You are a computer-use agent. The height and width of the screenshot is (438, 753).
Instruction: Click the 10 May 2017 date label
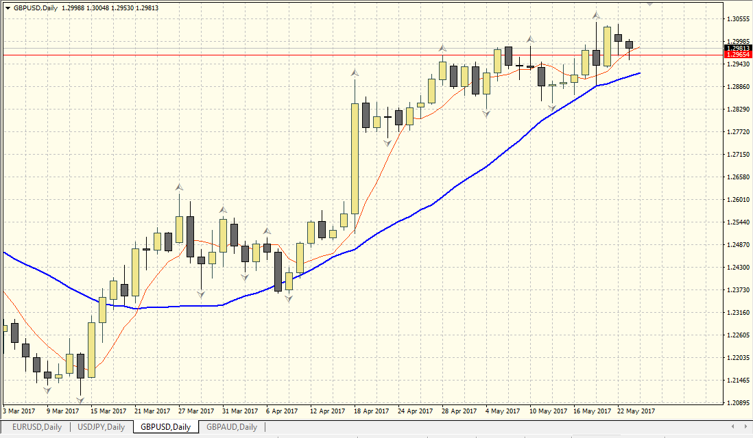tap(548, 411)
